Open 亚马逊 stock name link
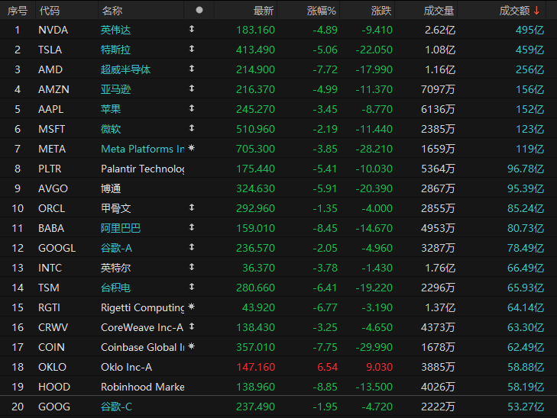The width and height of the screenshot is (557, 418). [115, 89]
